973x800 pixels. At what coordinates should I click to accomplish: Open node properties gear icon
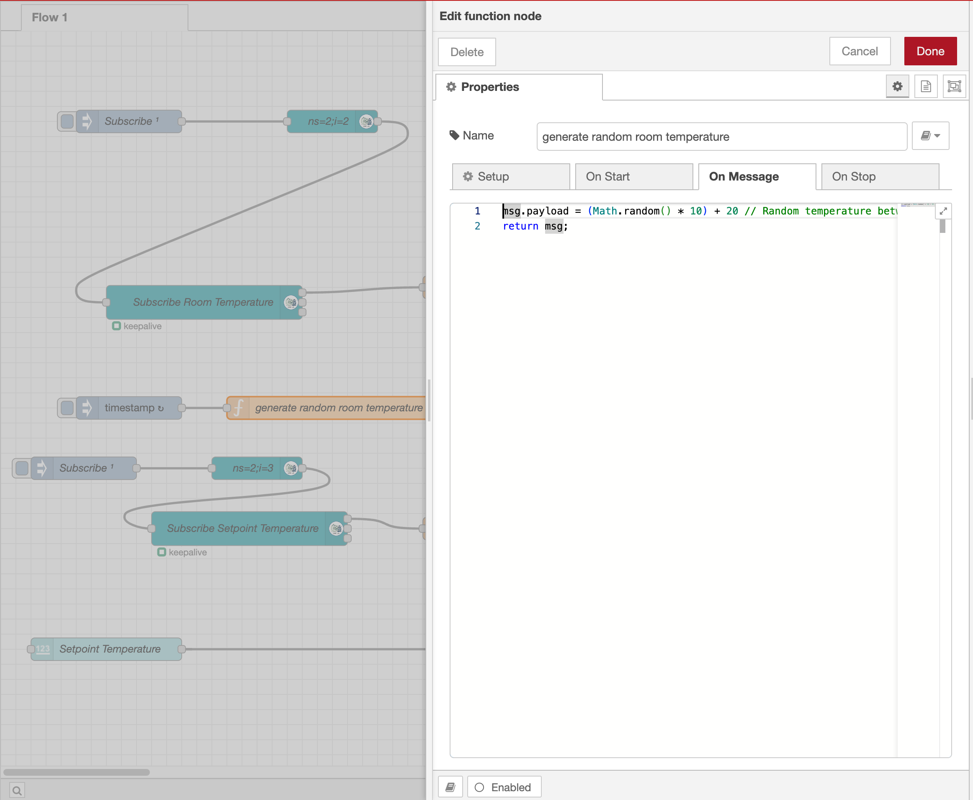[x=897, y=86]
